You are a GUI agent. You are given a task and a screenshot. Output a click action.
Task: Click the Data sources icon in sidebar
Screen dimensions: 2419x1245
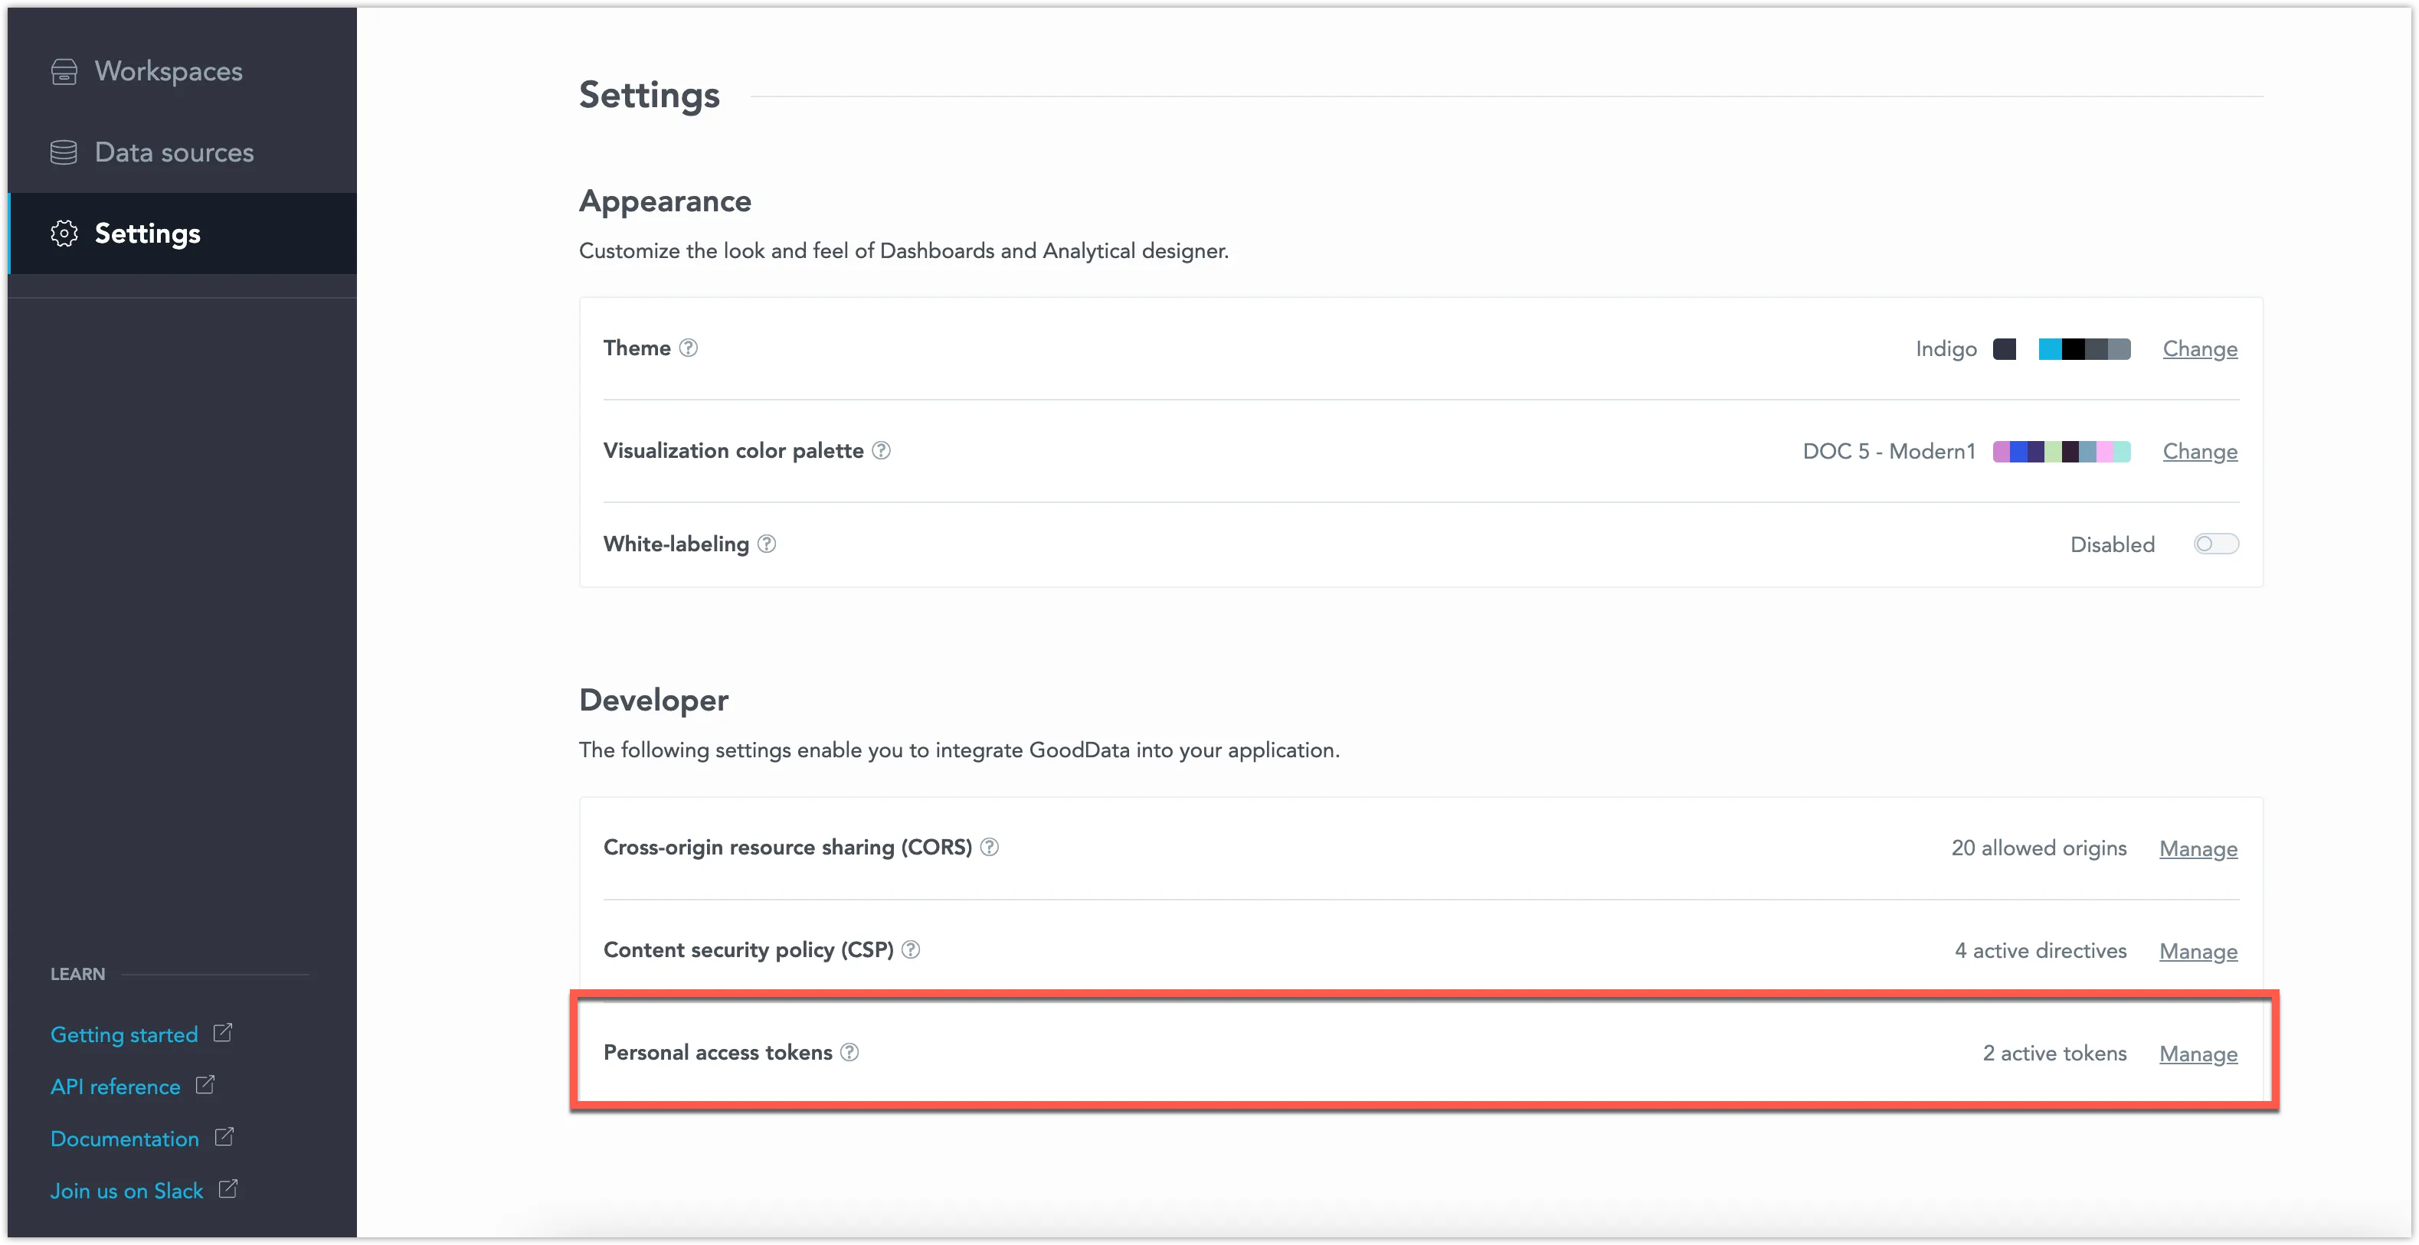coord(62,151)
